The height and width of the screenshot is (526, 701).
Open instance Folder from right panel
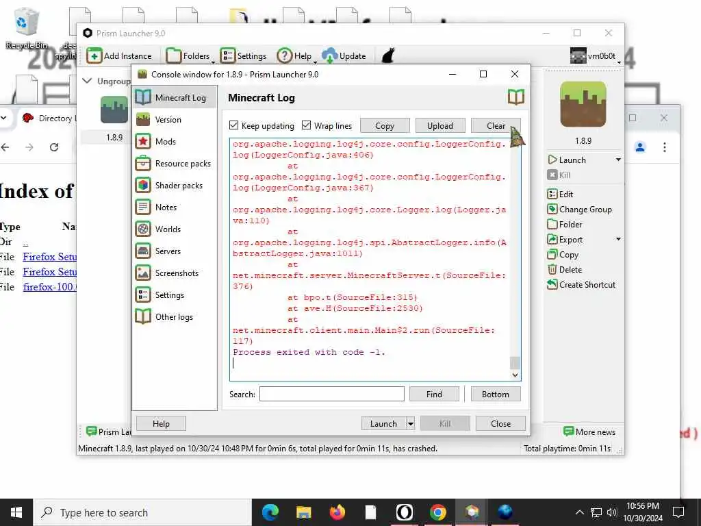coord(565,224)
